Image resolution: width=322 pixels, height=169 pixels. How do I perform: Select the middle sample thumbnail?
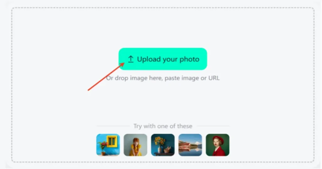(163, 145)
